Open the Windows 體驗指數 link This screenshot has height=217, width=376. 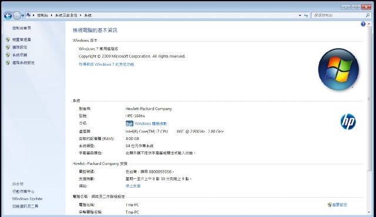(150, 123)
